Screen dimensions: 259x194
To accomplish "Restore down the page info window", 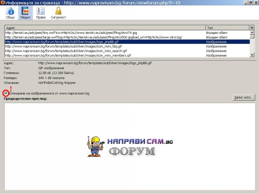I will 251,2.
